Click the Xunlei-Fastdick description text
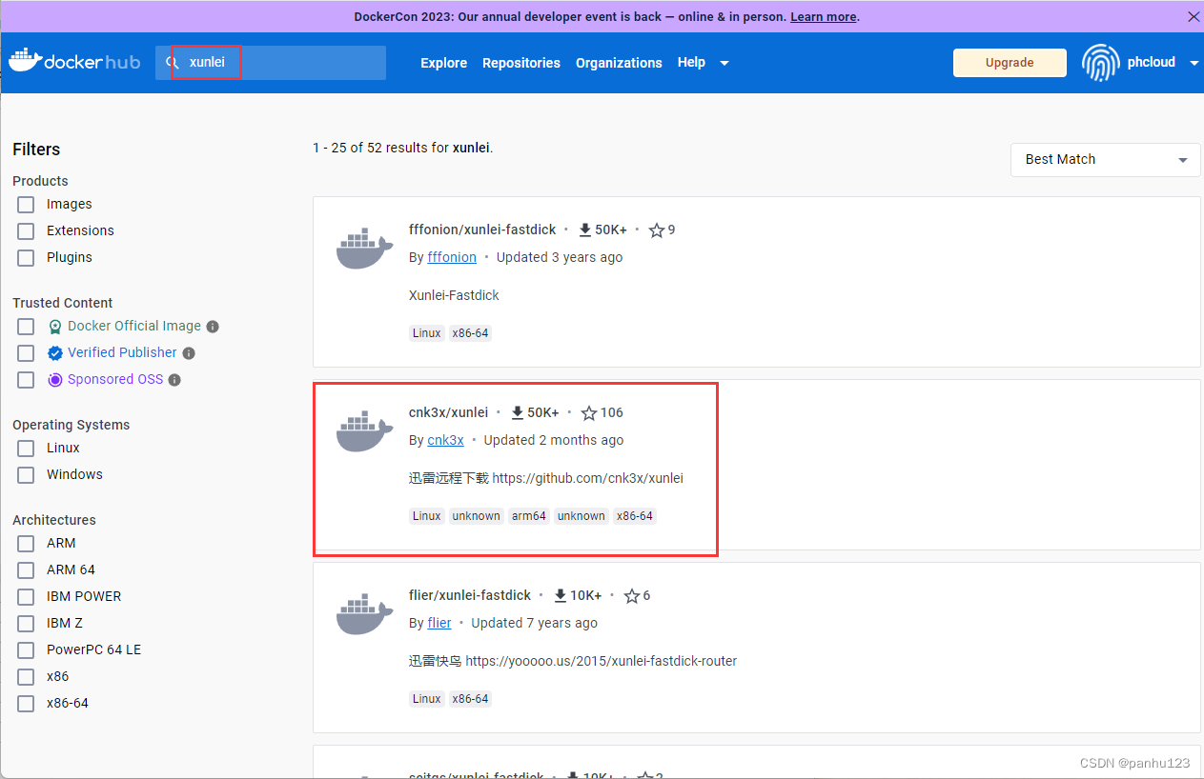The image size is (1204, 779). click(x=454, y=295)
